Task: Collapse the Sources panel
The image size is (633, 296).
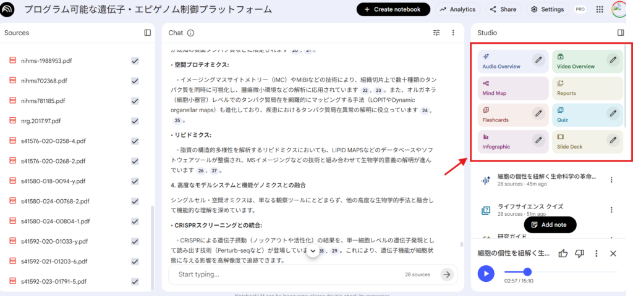Action: (x=148, y=33)
